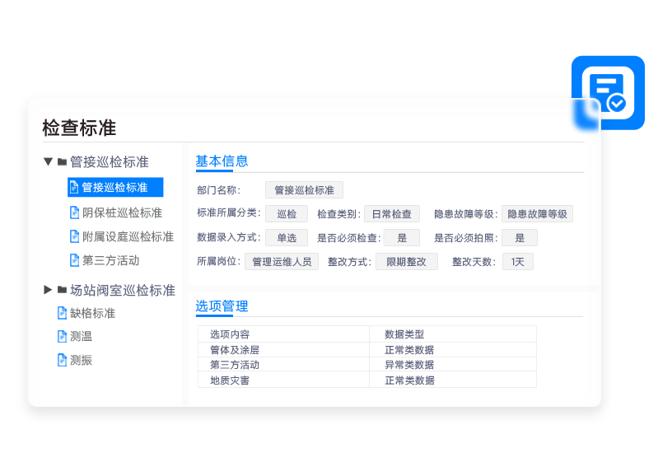This screenshot has width=672, height=462.
Task: Click the folder icon beside 场站阀室巡检标准
Action: [62, 290]
